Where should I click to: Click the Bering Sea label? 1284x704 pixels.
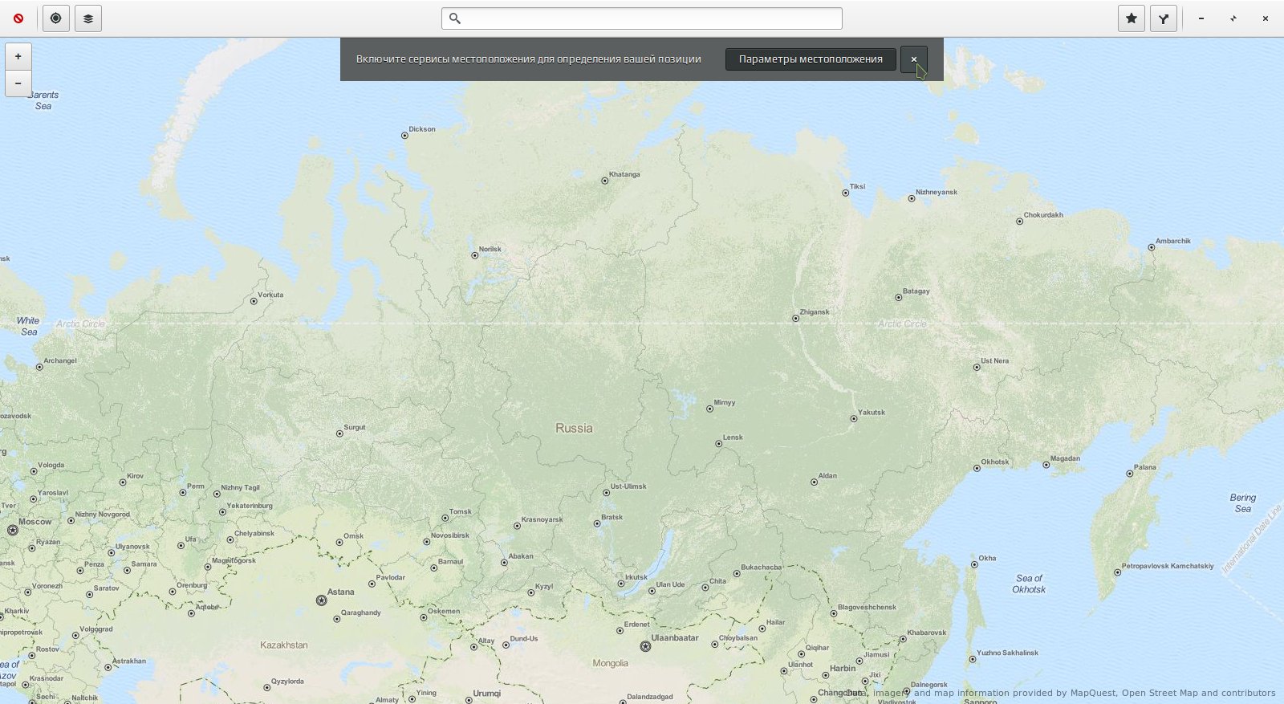click(x=1243, y=503)
